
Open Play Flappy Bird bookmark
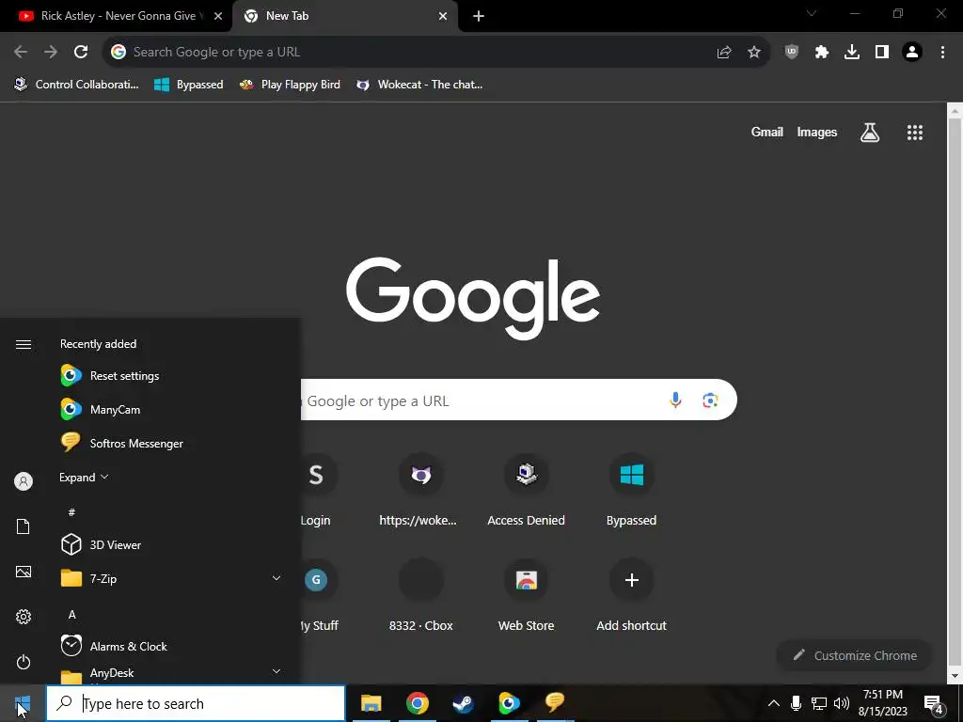pos(290,85)
